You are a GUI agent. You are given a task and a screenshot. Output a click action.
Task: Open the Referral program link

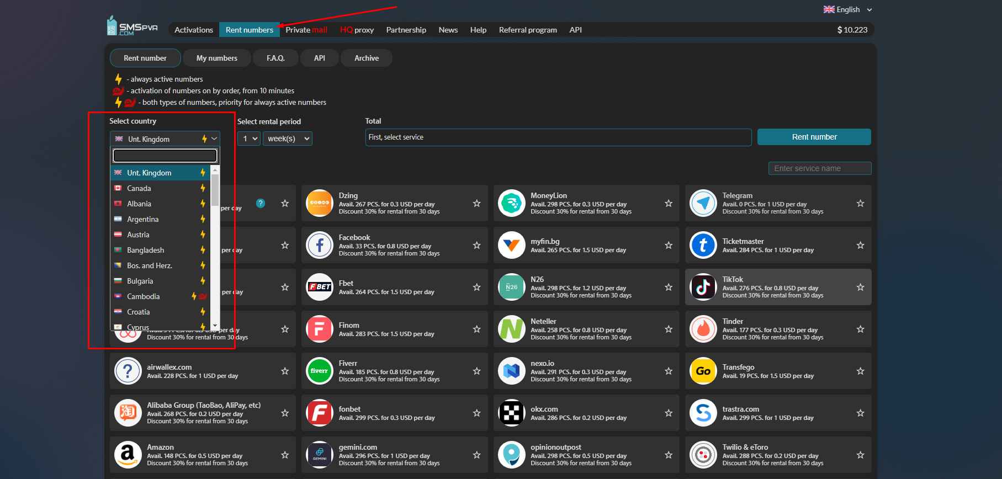pyautogui.click(x=528, y=30)
